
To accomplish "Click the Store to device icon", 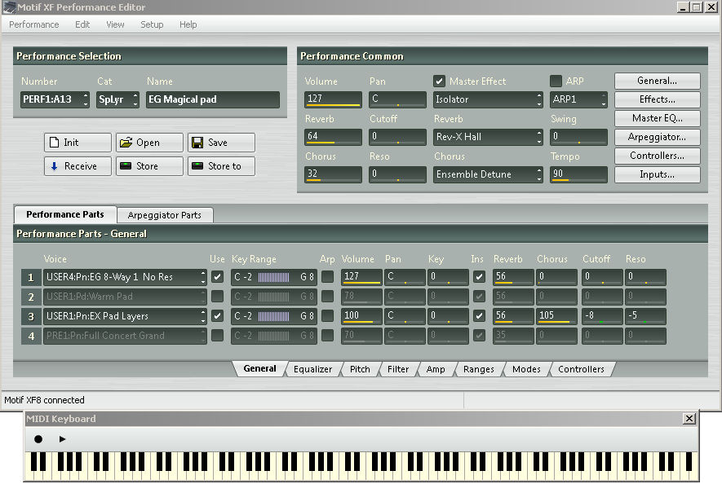I will click(x=197, y=165).
